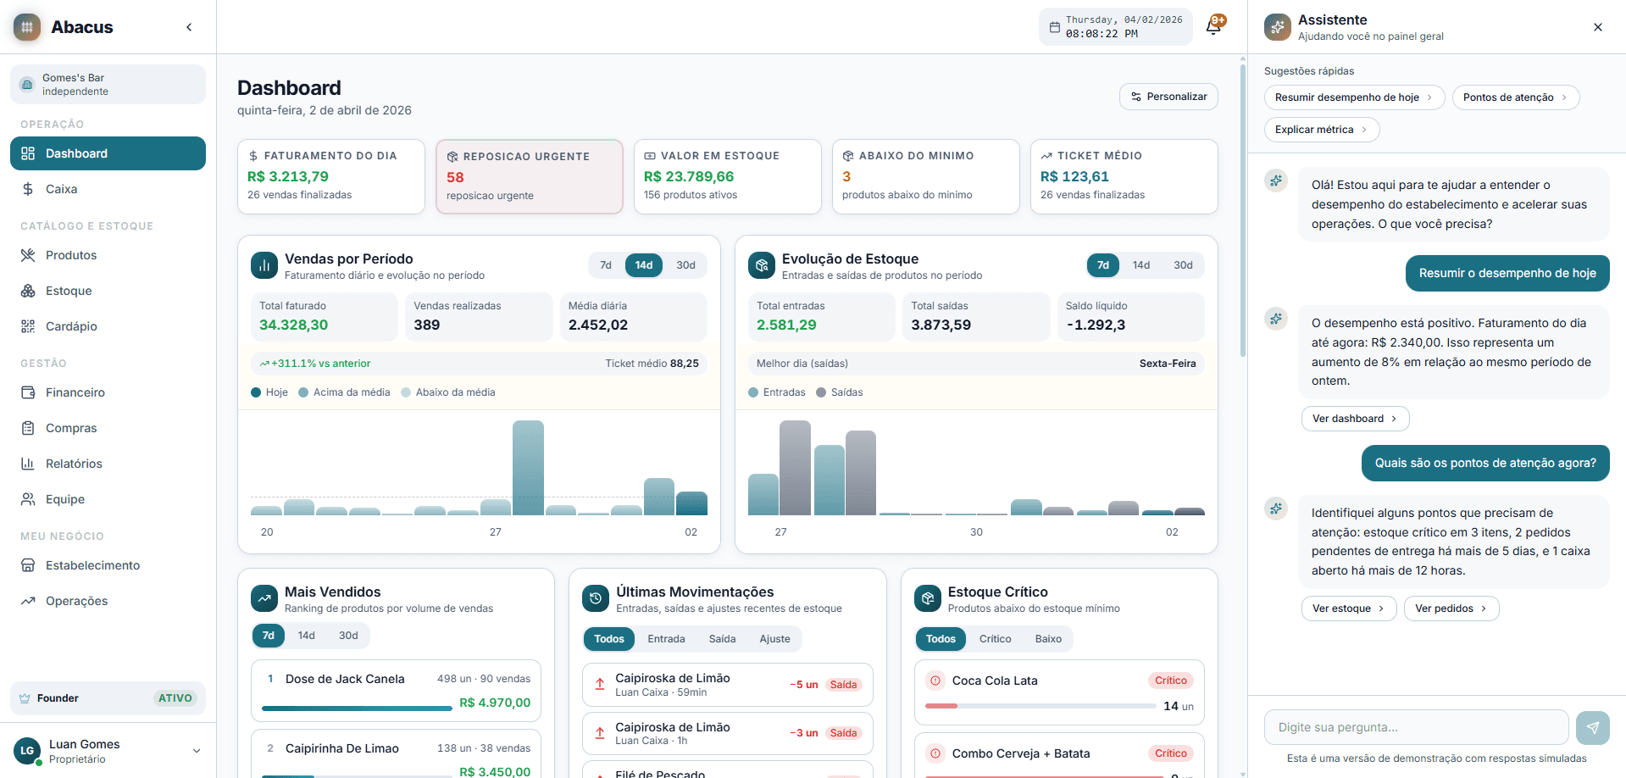Collapse the sidebar with the chevron
Screen dimensions: 1626x778
189,27
